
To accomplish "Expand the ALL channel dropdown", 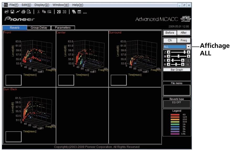I will click(x=188, y=47).
